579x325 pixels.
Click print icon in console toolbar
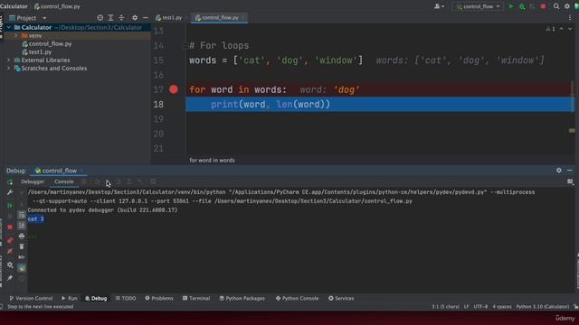click(x=22, y=236)
